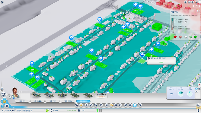The image size is (201, 113).
Task: Open the Water faucet menu
Action: coord(91,105)
